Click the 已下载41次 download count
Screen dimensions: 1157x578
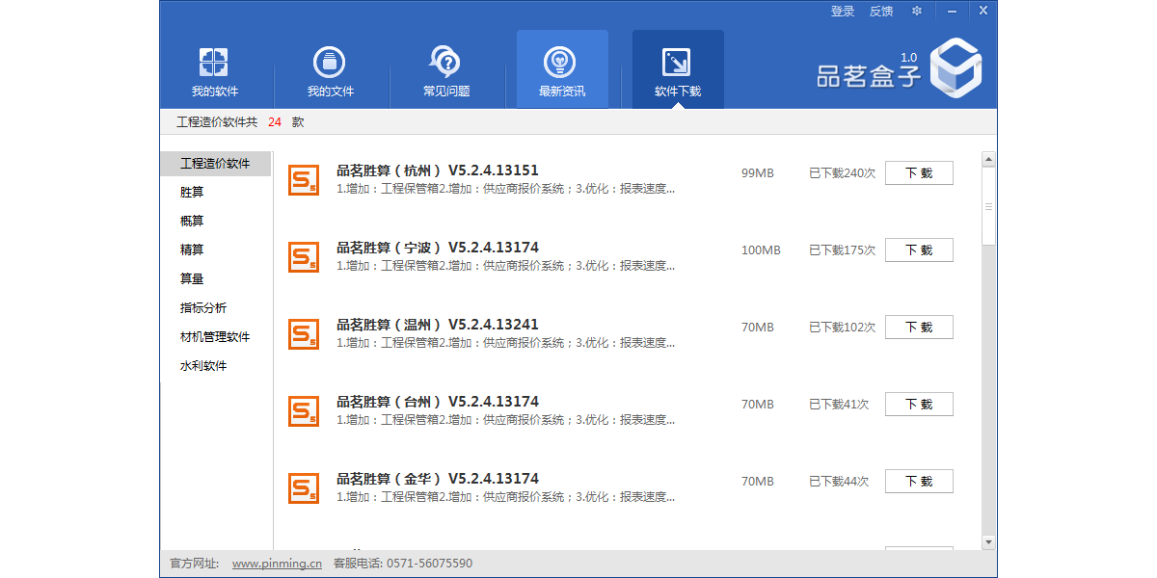(x=839, y=405)
